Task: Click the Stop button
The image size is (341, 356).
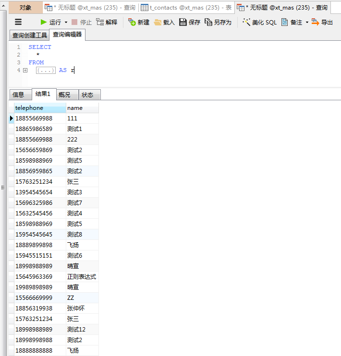Action: point(81,22)
